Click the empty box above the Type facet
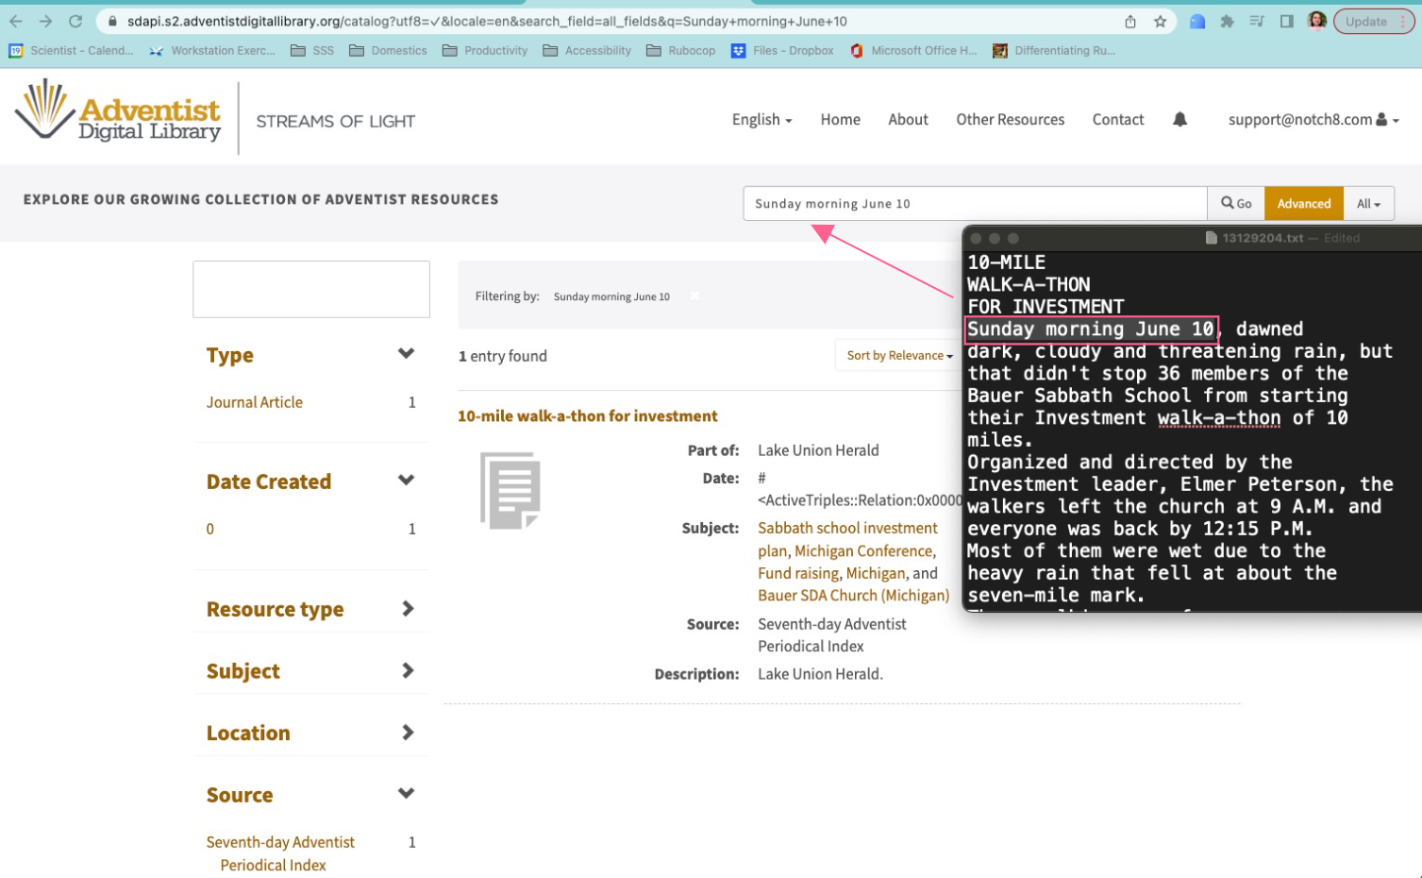The height and width of the screenshot is (878, 1422). click(310, 289)
